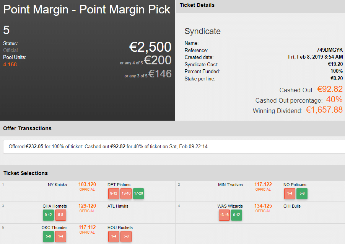Select the 13-16 chip under WAS Wizards
This screenshot has height=244, width=345.
coord(224,215)
